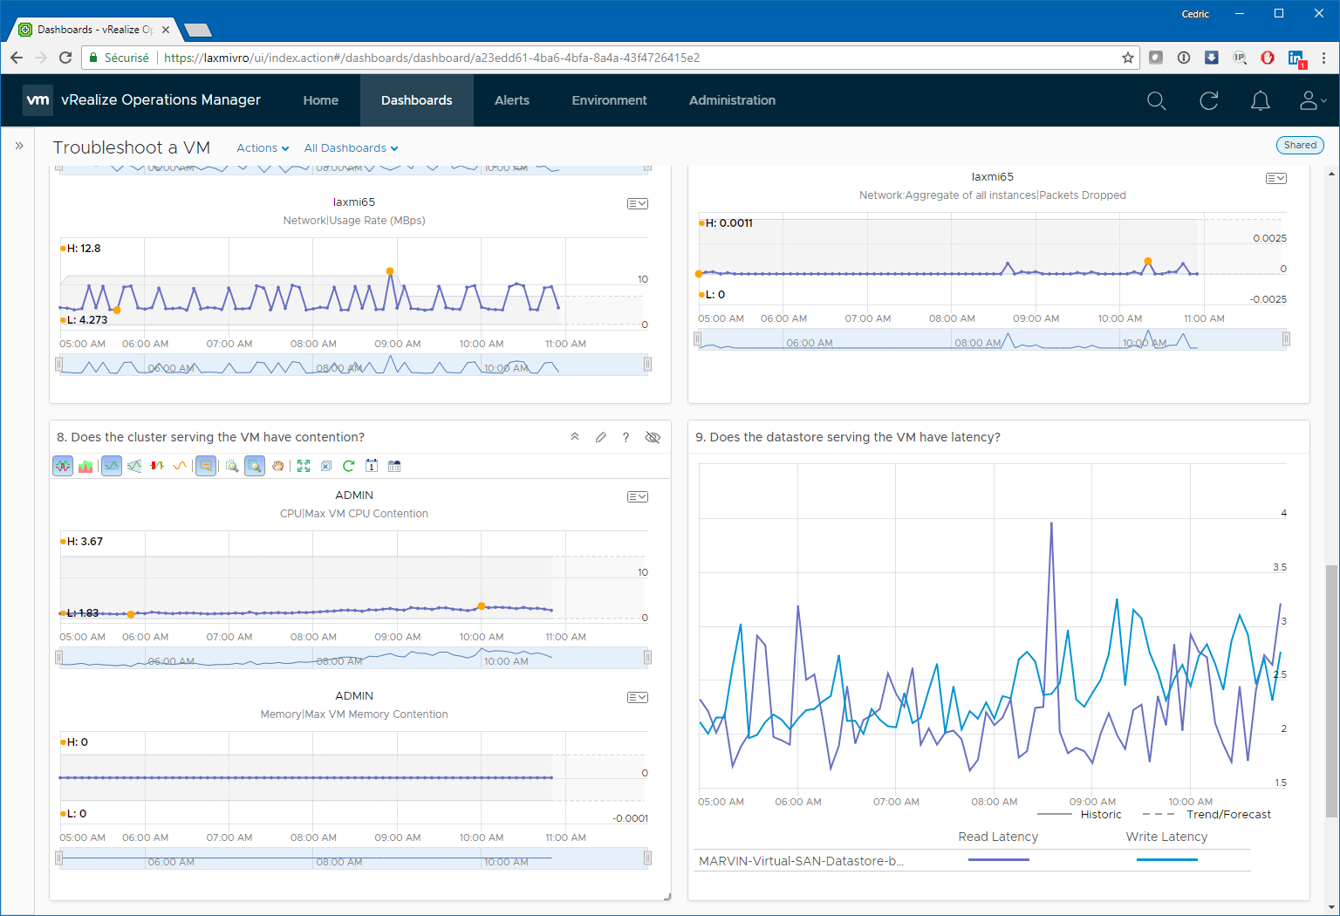The image size is (1340, 916).
Task: Click the CPU Contention time range slider handle
Action: [58, 658]
